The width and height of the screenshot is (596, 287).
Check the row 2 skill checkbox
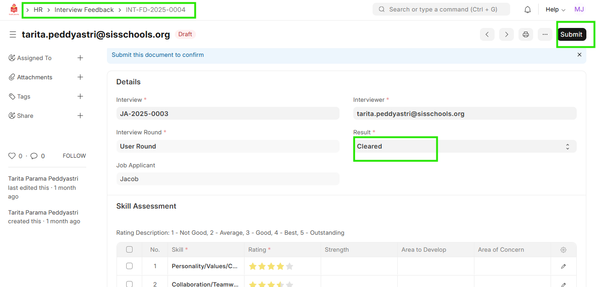click(129, 284)
